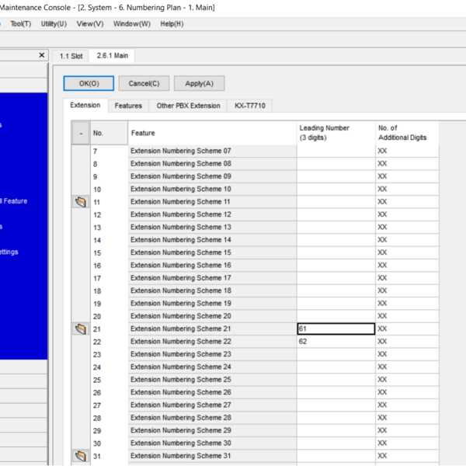This screenshot has height=466, width=466.
Task: Open the Tool(T) menu
Action: click(21, 24)
